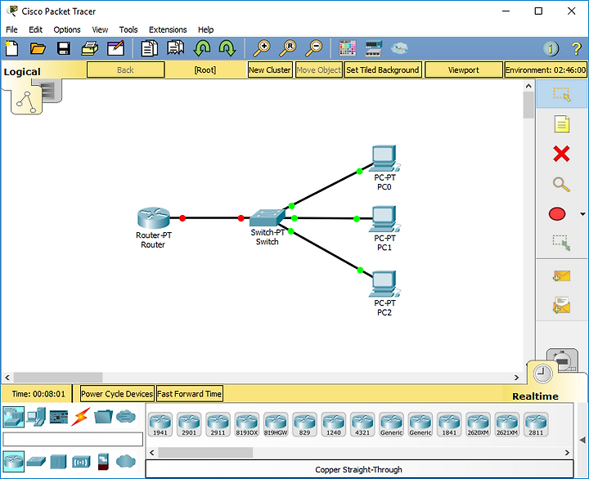Viewport: 589px width, 479px height.
Task: Select the Connections lightning bolt category
Action: coord(81,417)
